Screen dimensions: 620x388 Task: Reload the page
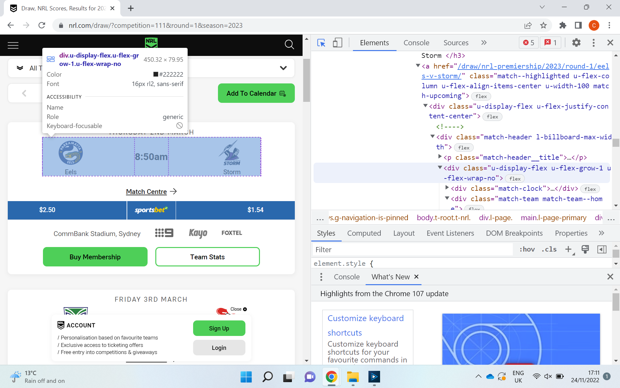coord(42,25)
